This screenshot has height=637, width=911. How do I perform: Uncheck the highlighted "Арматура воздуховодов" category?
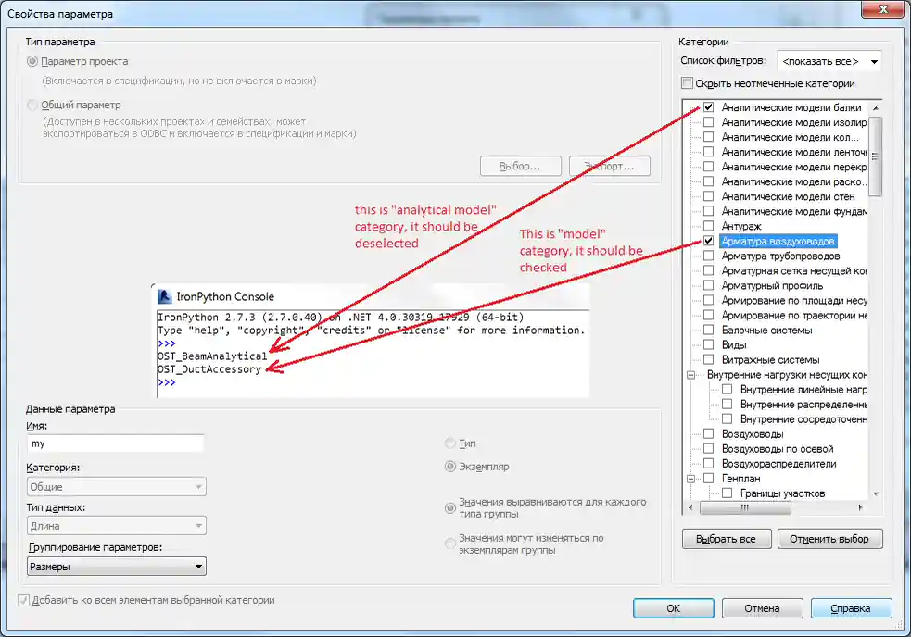[x=708, y=240]
